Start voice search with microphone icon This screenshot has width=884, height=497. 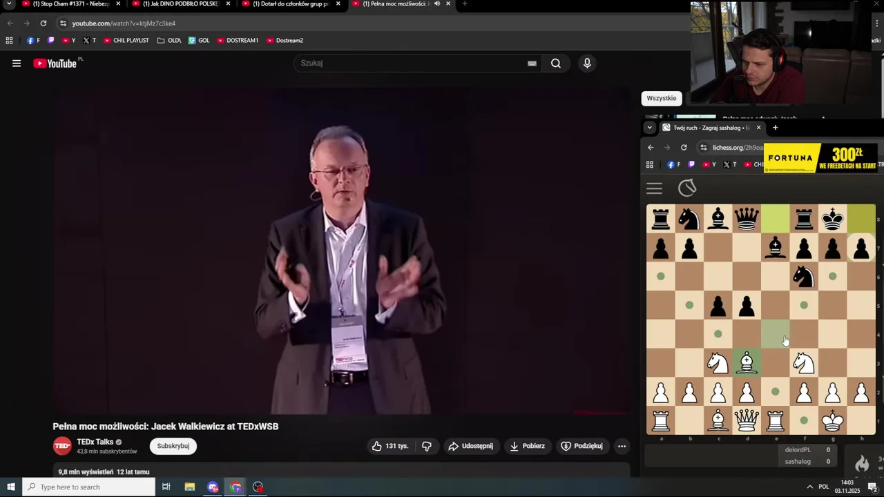pos(587,64)
